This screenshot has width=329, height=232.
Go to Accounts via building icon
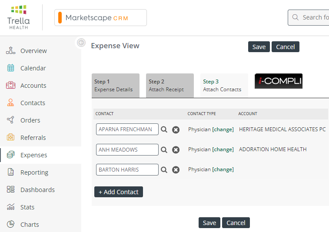10,86
